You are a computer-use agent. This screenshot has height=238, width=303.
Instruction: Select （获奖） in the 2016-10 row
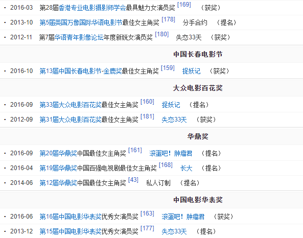220,71
